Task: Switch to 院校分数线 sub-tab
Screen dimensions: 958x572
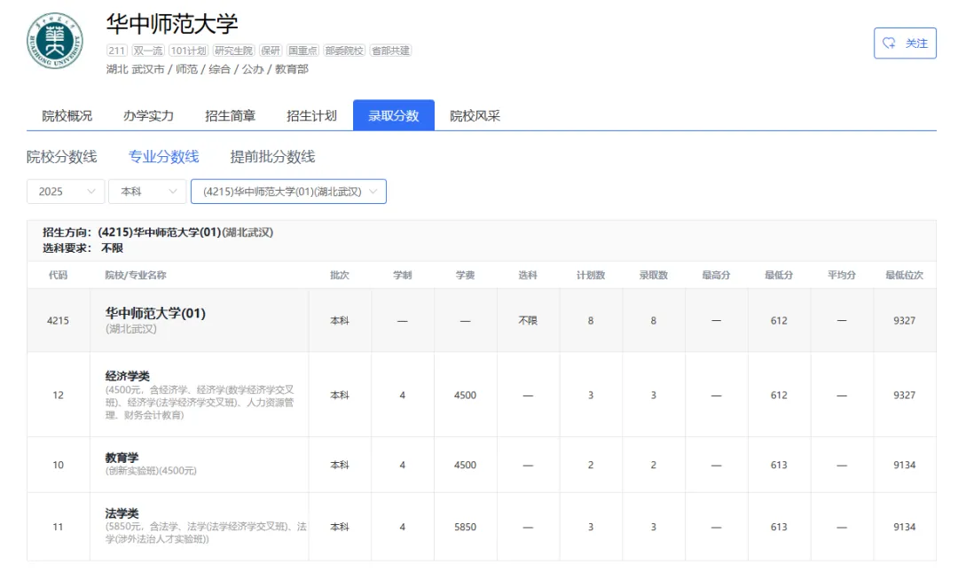Action: point(62,157)
